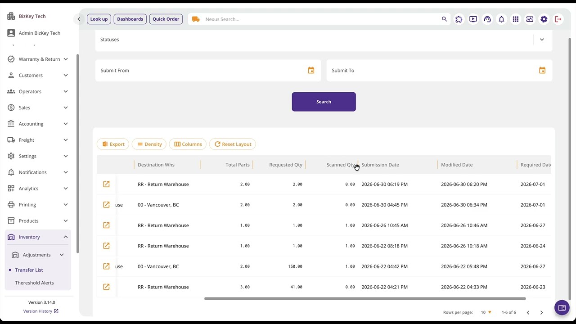Expand the Warranty & Return menu
576x324 pixels.
click(38, 59)
